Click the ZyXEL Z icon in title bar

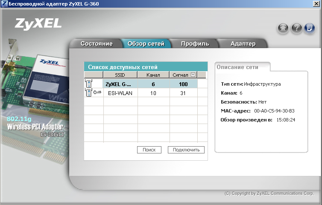4,4
